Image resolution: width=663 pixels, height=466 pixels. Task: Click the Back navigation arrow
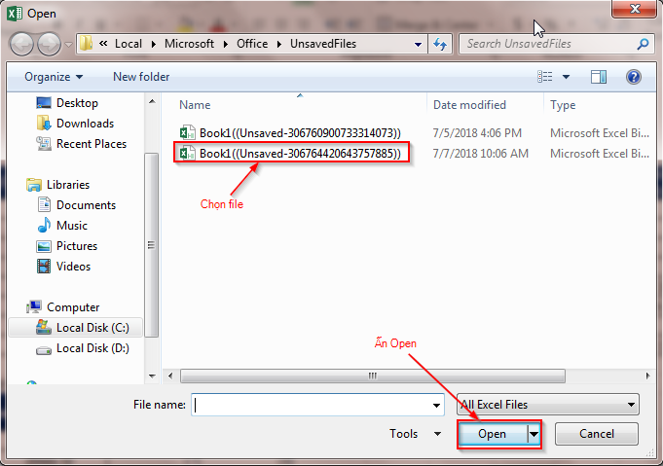(x=21, y=44)
